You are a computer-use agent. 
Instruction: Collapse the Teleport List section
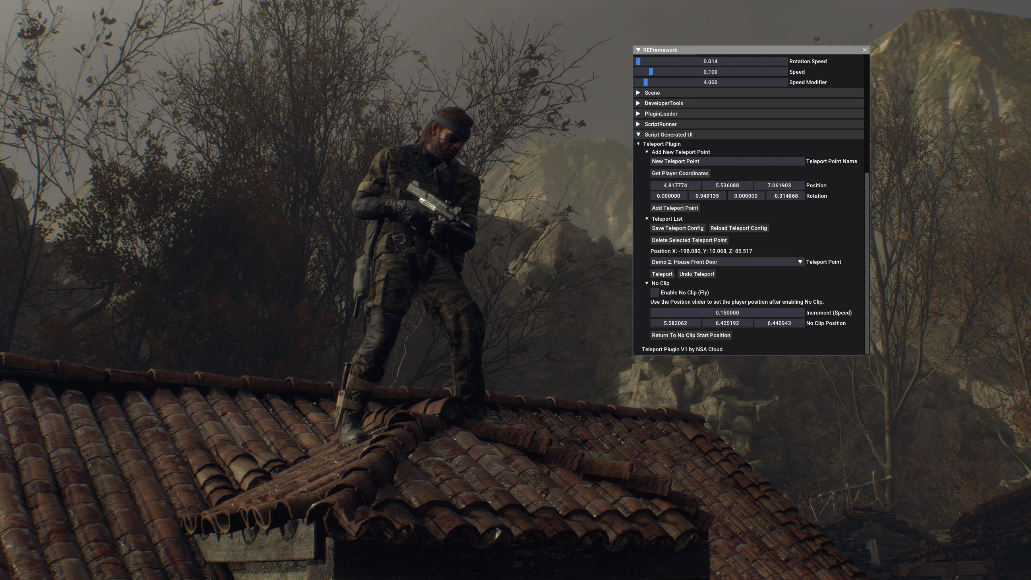(648, 219)
